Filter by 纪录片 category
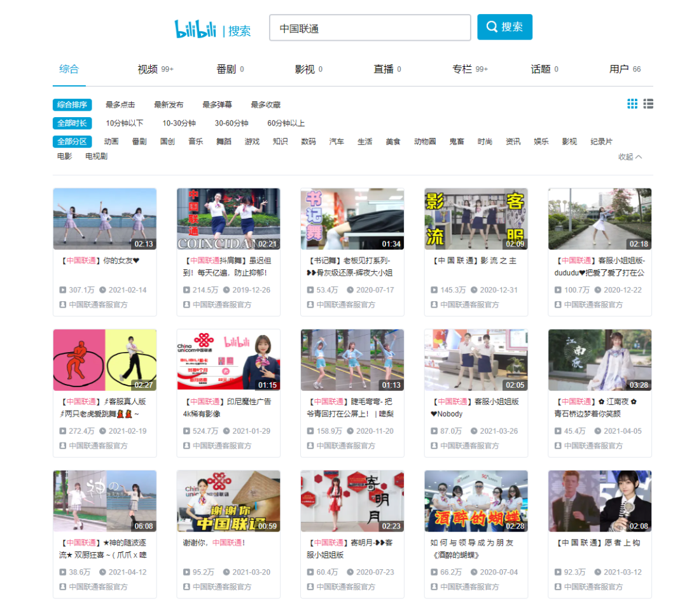Screen dimensions: 687x603 [602, 141]
